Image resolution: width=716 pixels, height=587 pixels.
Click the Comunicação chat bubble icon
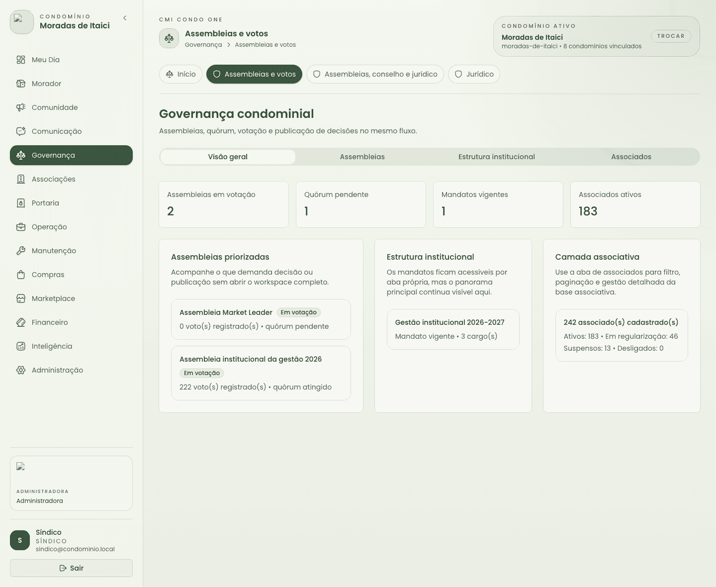pos(21,131)
